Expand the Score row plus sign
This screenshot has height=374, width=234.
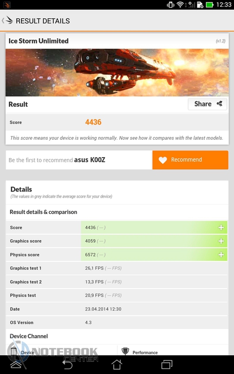pyautogui.click(x=221, y=228)
